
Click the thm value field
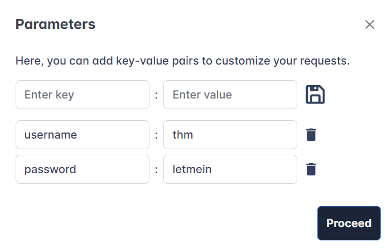(x=230, y=135)
